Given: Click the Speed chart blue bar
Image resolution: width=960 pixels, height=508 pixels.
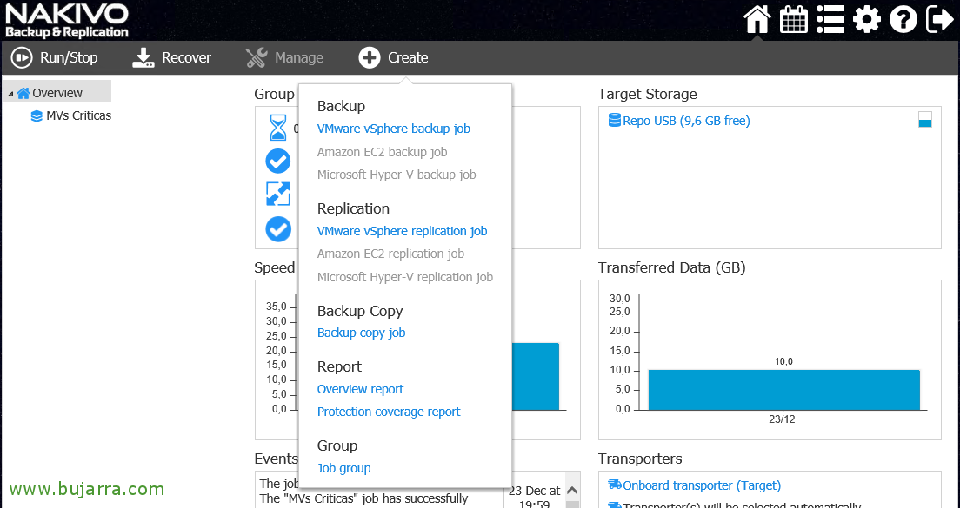Looking at the screenshot, I should [535, 377].
